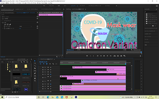Expand the Opacity effect
The width and height of the screenshot is (159, 99).
click(1, 18)
